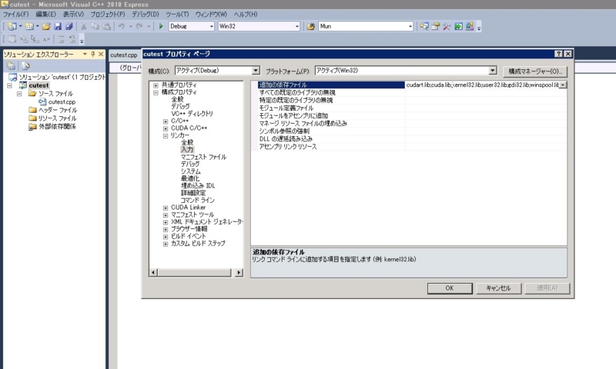Open the プロジェクト(P) menu
The height and width of the screenshot is (369, 616).
pos(108,14)
